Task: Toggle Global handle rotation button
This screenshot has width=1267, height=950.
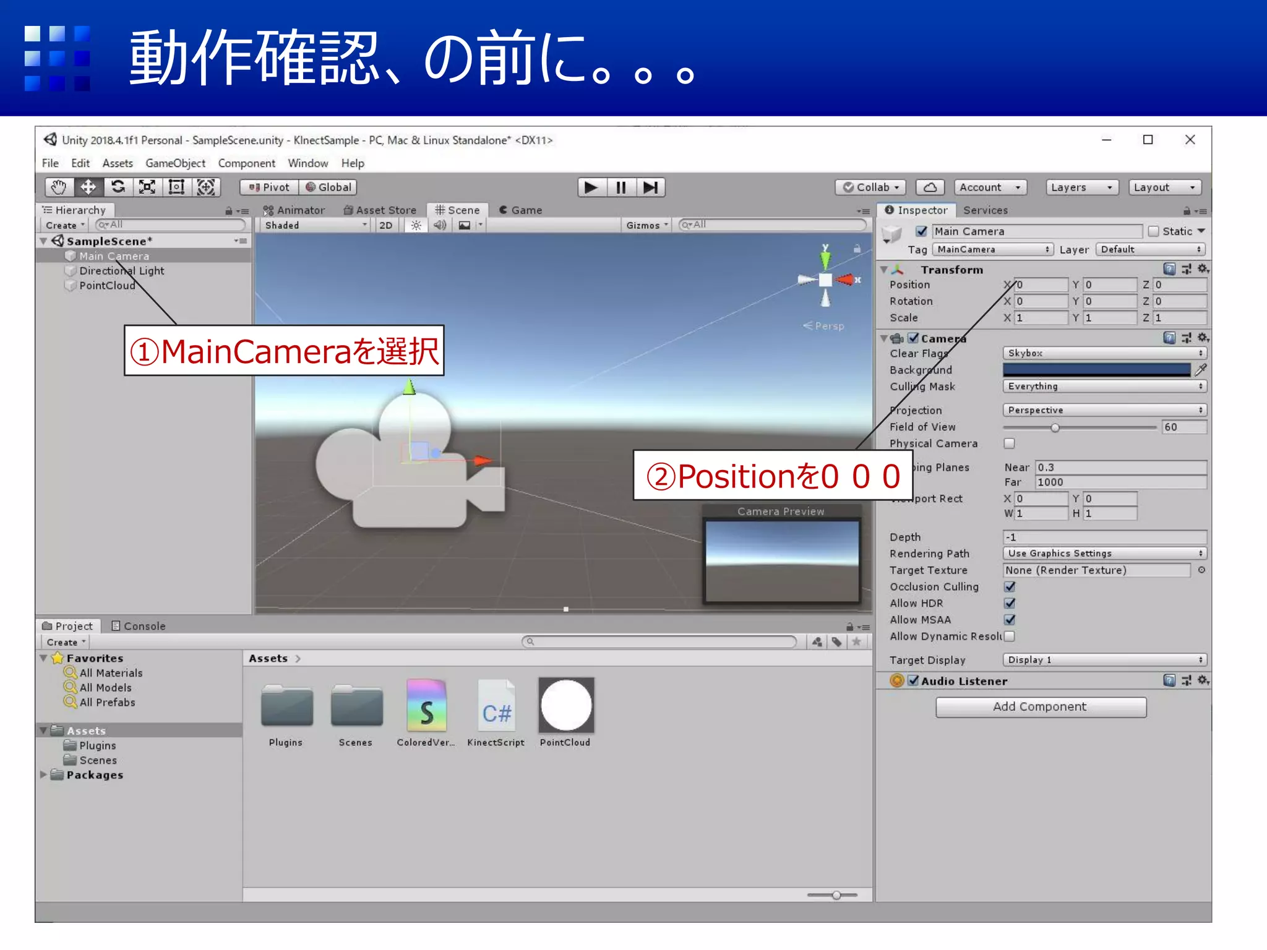Action: [329, 187]
